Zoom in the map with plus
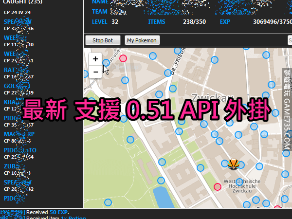292x219 pixels. click(95, 59)
